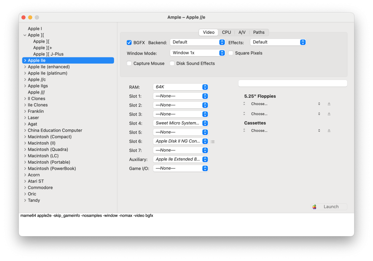Eject the cassette media
Image resolution: width=373 pixels, height=261 pixels.
point(329,130)
